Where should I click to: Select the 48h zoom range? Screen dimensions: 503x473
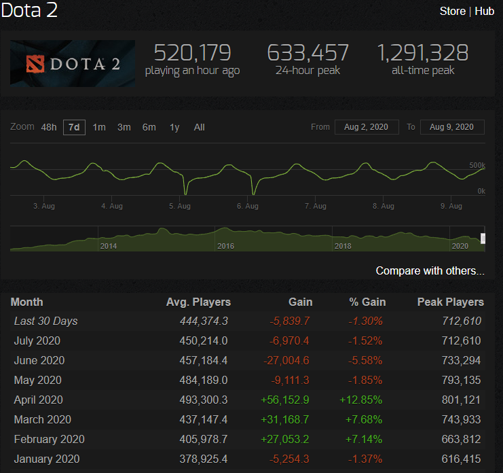pos(49,128)
